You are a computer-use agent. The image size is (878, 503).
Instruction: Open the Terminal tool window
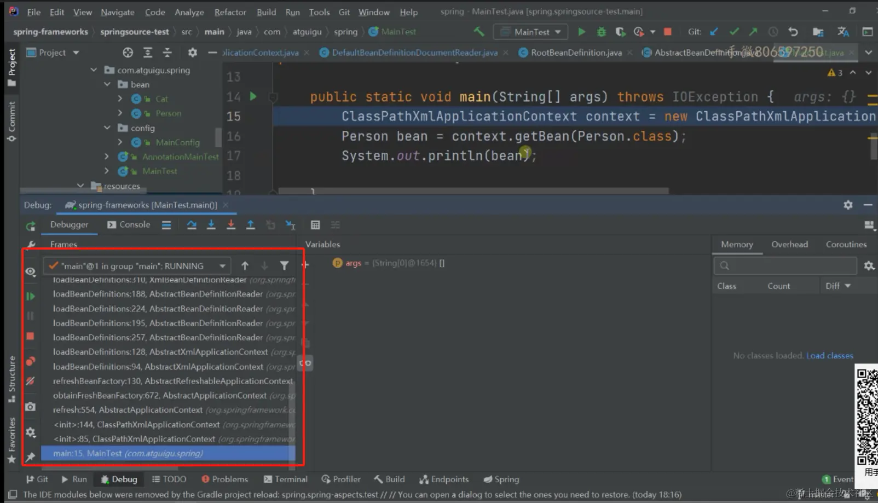286,479
